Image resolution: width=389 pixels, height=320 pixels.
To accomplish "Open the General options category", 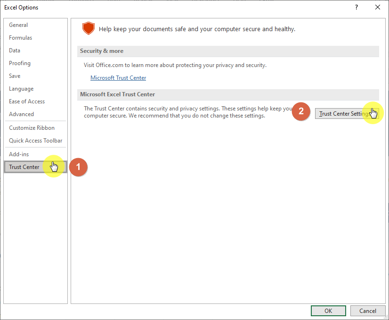I will pyautogui.click(x=35, y=25).
